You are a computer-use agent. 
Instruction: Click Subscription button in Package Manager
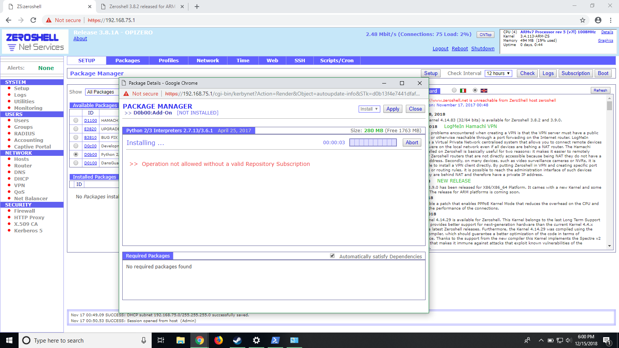click(576, 73)
